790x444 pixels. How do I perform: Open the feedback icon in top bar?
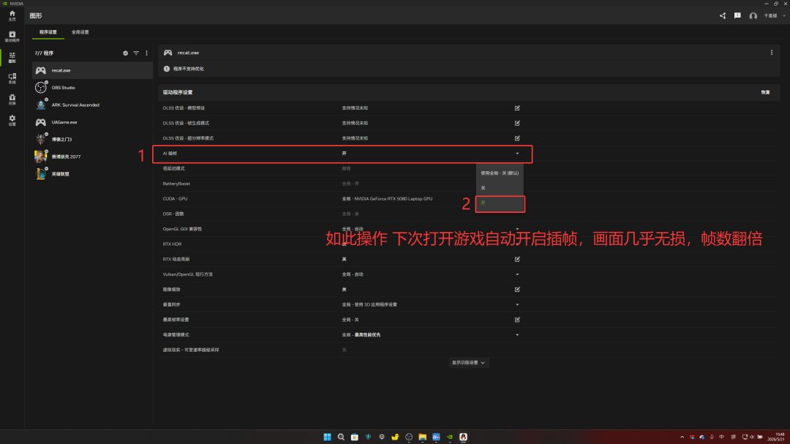(737, 15)
